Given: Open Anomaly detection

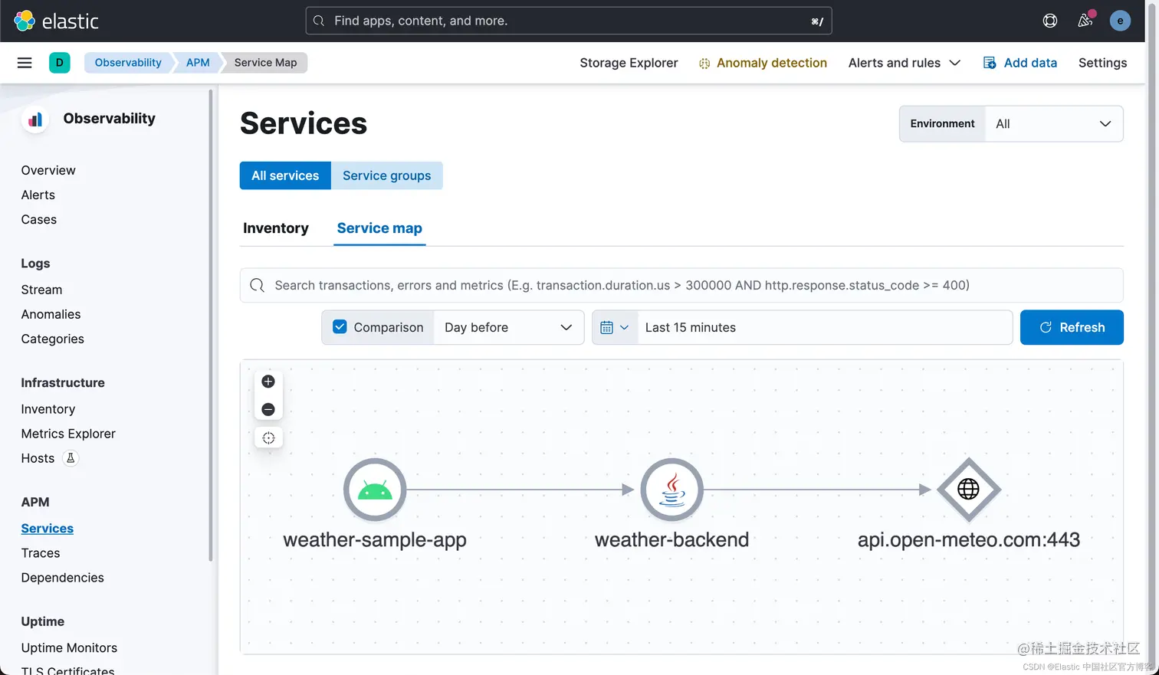Looking at the screenshot, I should pos(763,63).
